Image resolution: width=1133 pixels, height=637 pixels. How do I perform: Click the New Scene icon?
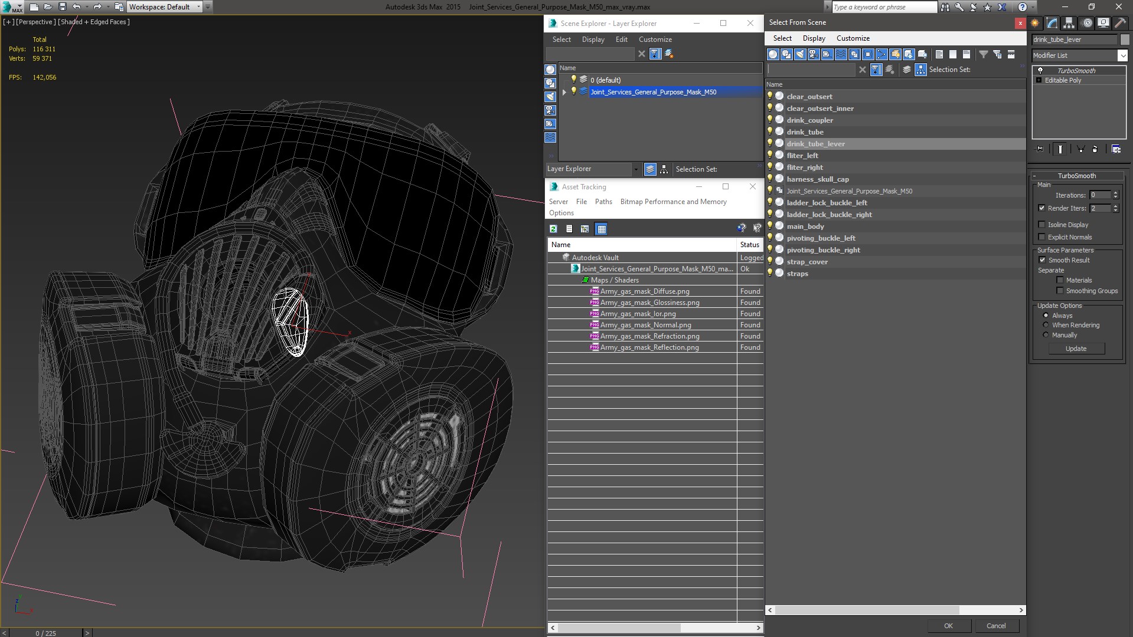point(34,7)
